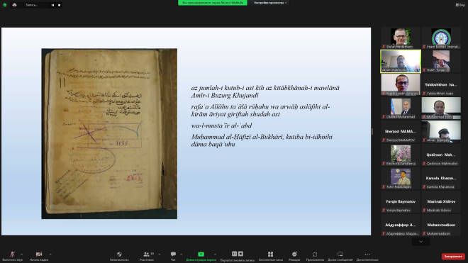468x263 pixels.
Task: Switch layout using the View button
Action: point(460,5)
